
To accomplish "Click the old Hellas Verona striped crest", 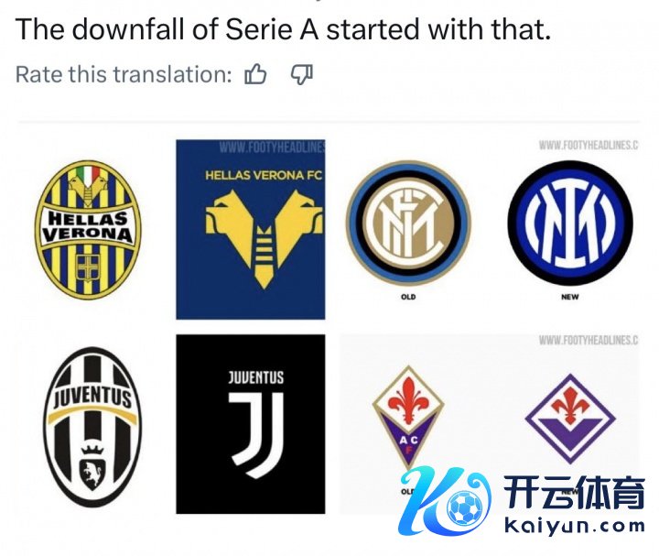I will click(88, 230).
